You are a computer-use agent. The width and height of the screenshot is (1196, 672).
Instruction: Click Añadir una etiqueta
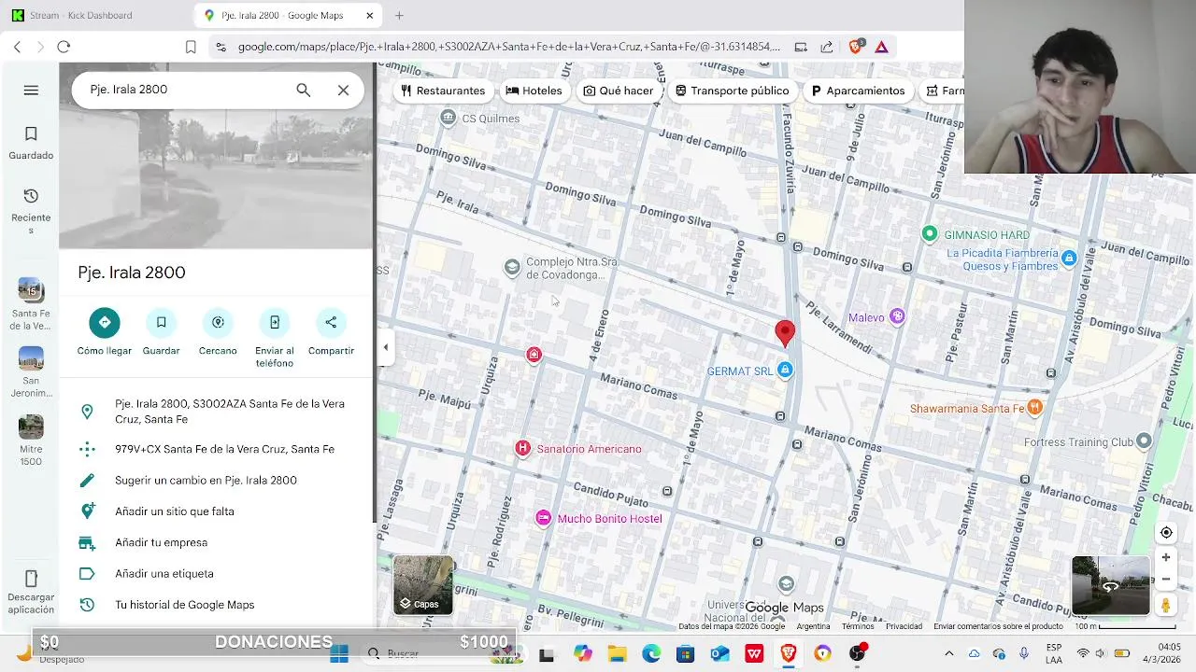pos(216,574)
